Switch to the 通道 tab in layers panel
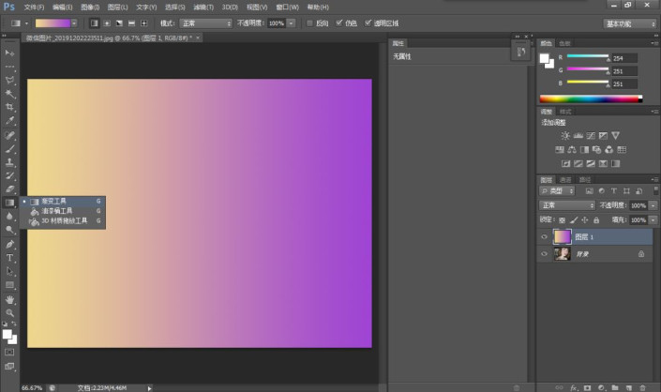This screenshot has width=661, height=392. pyautogui.click(x=564, y=179)
